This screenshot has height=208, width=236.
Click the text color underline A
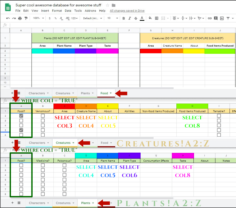[x=142, y=18]
